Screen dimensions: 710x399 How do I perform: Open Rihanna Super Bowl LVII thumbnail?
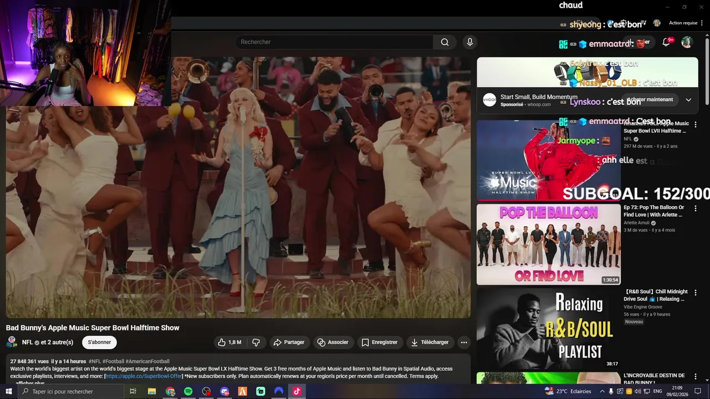click(549, 160)
